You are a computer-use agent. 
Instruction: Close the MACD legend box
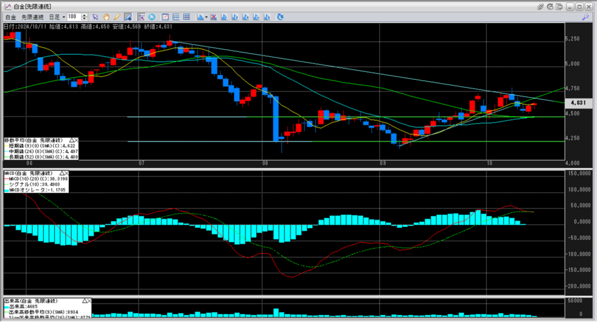coord(66,174)
